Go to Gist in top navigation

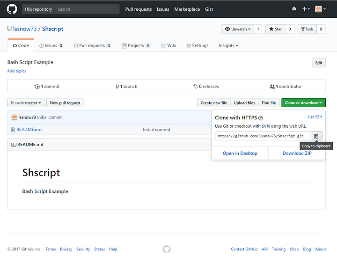209,9
